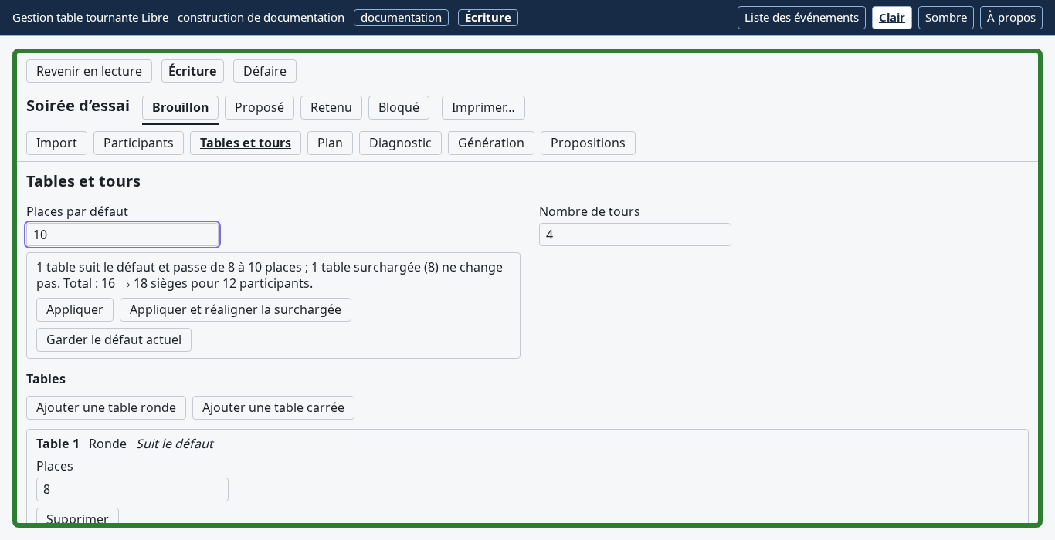Click the Ronde shape label of Table 1

click(107, 444)
